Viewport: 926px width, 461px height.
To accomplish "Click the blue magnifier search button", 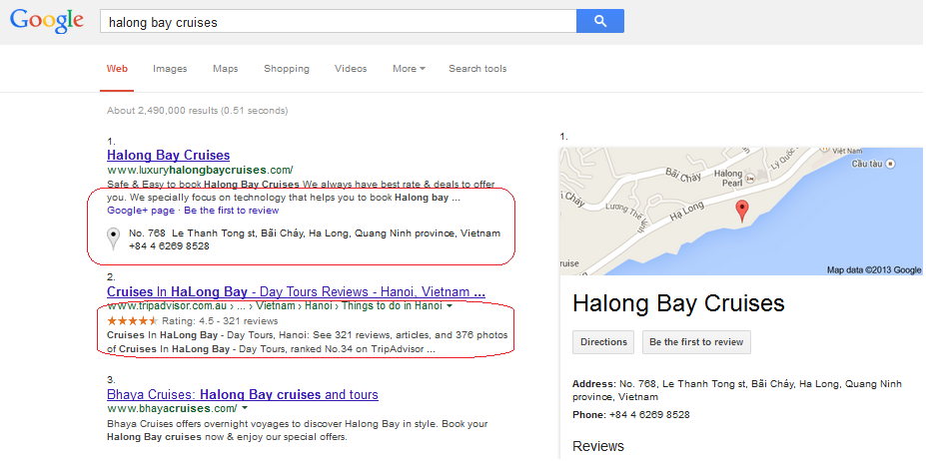I will pyautogui.click(x=600, y=21).
